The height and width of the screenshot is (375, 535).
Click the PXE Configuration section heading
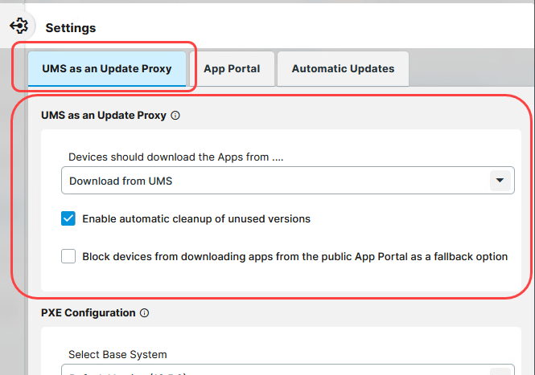[x=88, y=313]
